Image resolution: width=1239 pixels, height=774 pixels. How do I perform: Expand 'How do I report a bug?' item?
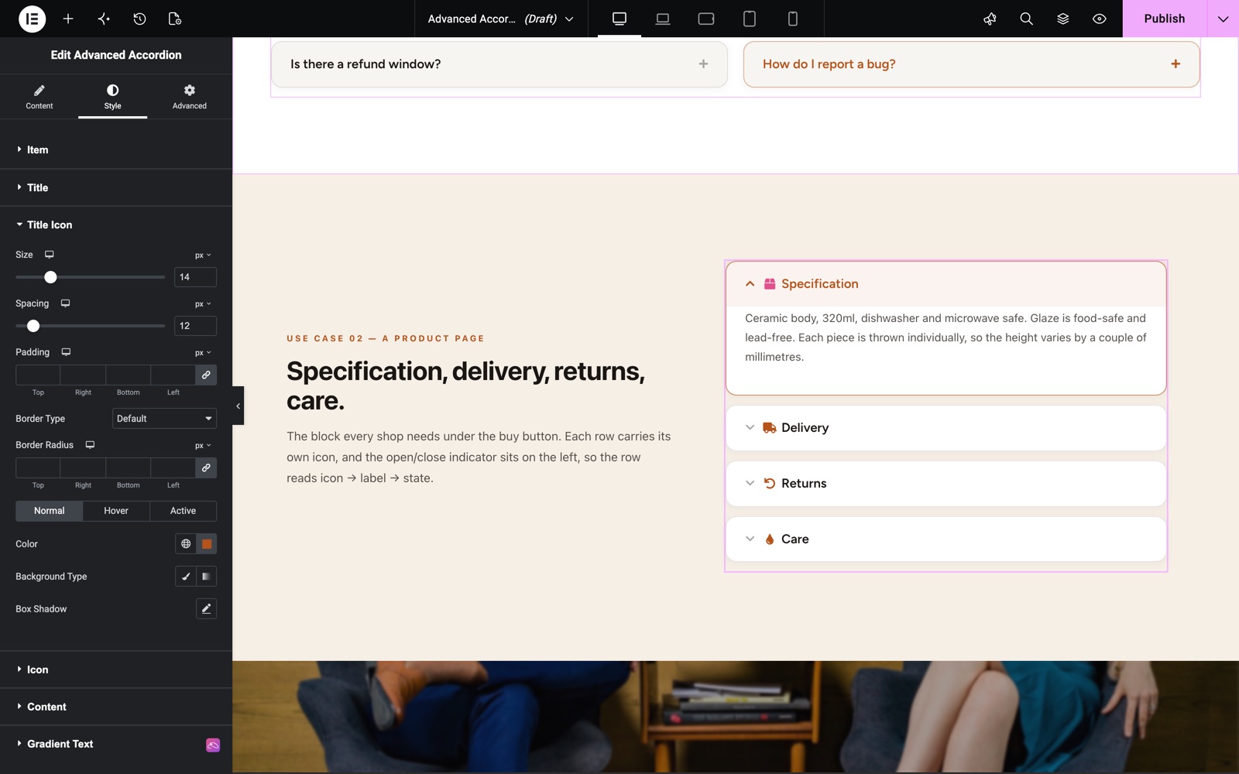pyautogui.click(x=971, y=64)
